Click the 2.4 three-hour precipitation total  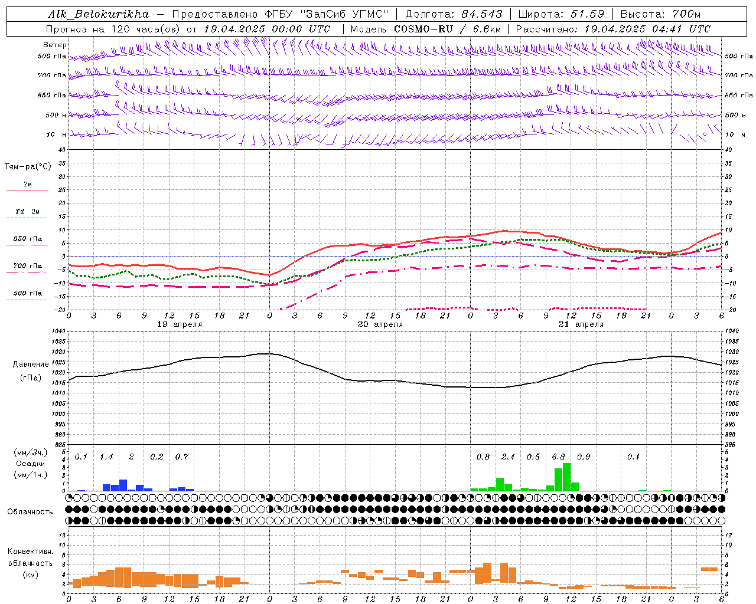(508, 457)
